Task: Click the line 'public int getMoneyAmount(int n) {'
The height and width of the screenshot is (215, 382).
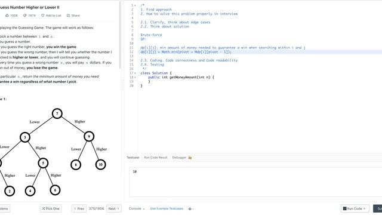Action: [181, 77]
